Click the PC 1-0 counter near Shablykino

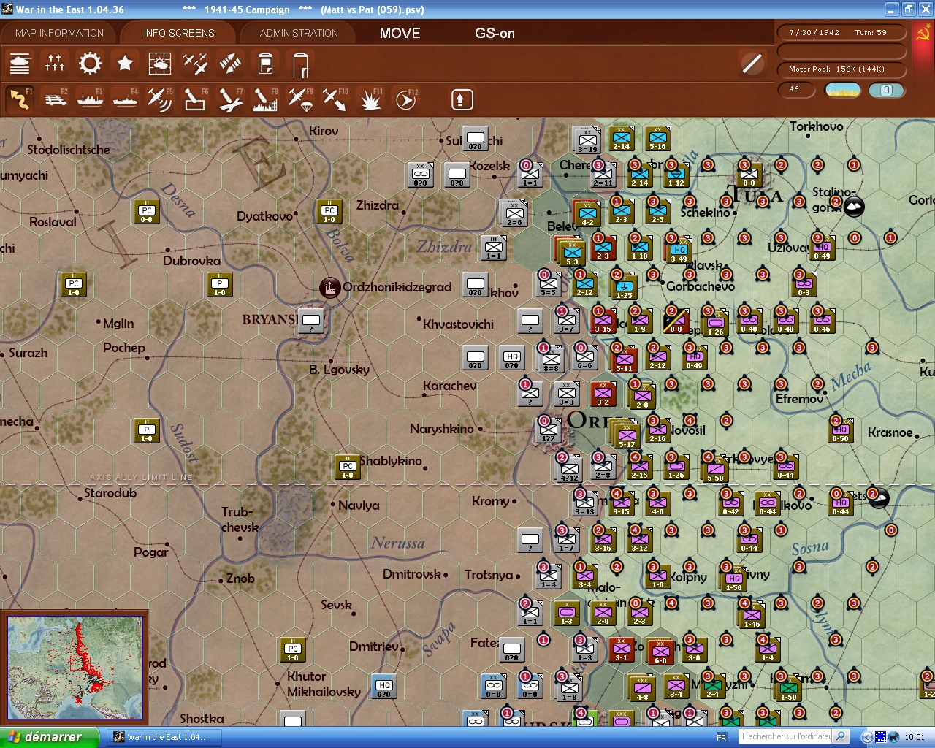(x=348, y=467)
